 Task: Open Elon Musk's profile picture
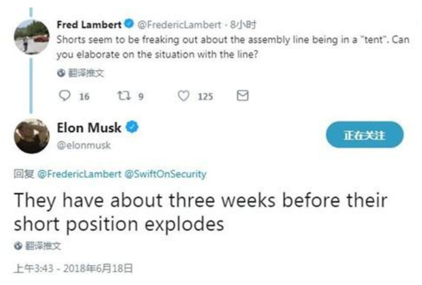tap(32, 136)
